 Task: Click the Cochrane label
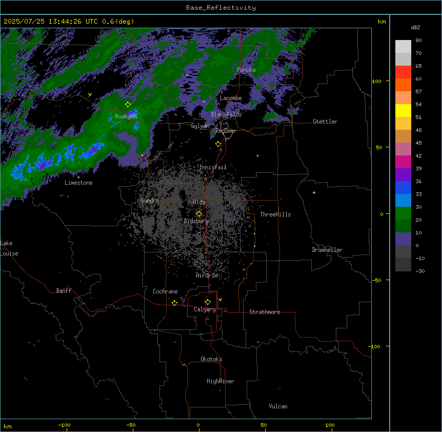(x=165, y=291)
